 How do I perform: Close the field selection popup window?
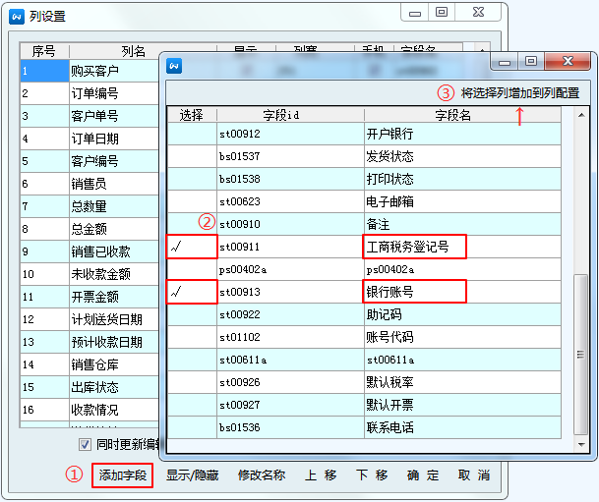pos(567,61)
